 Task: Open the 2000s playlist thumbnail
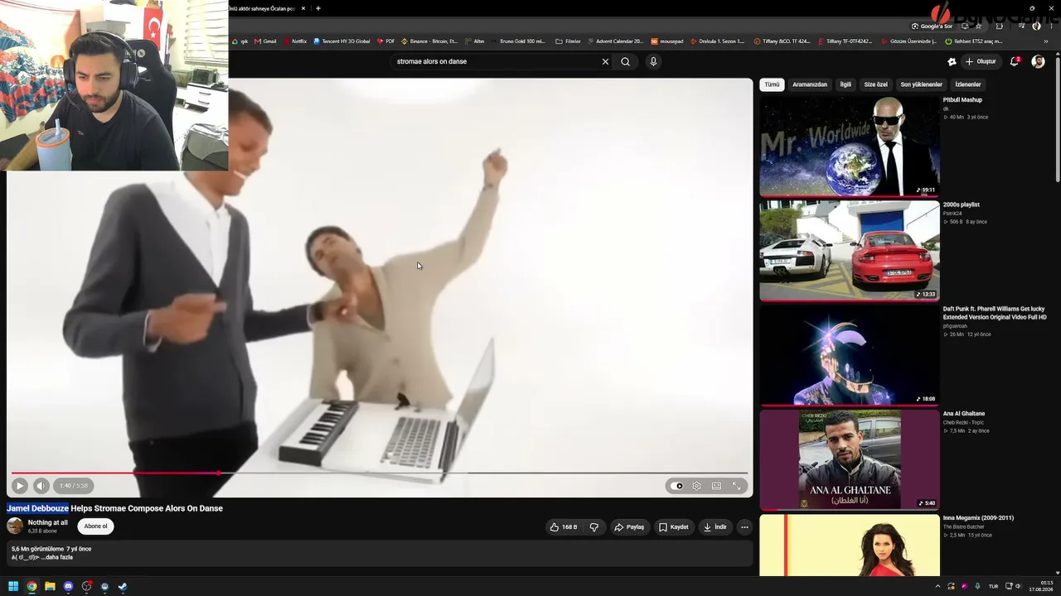tap(850, 250)
